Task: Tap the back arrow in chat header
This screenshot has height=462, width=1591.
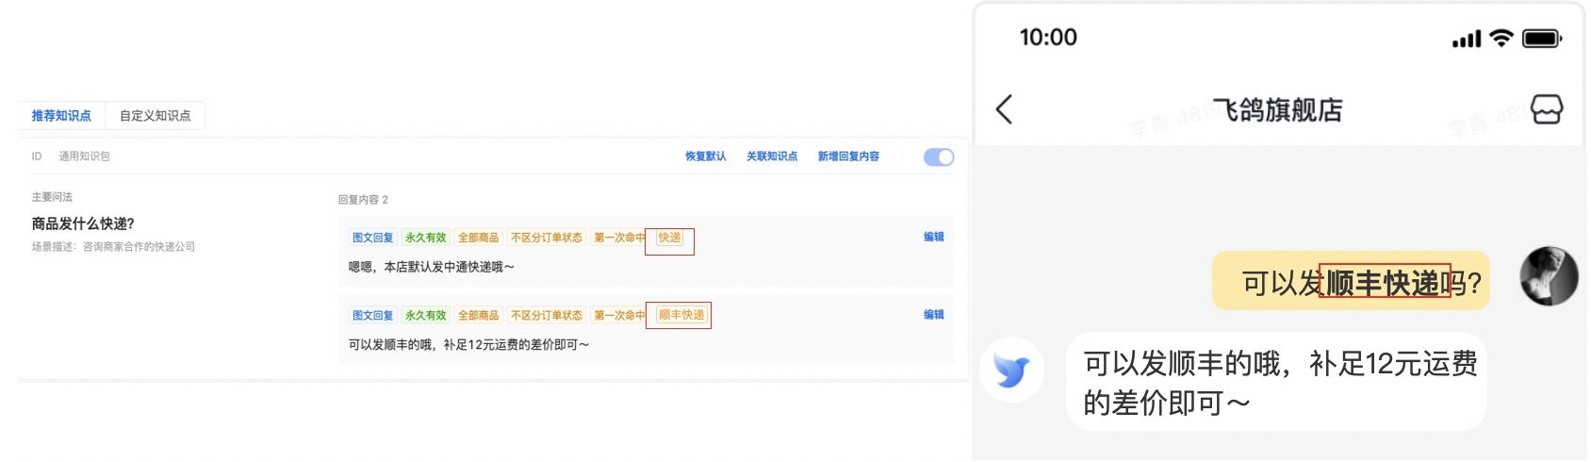Action: point(1005,109)
